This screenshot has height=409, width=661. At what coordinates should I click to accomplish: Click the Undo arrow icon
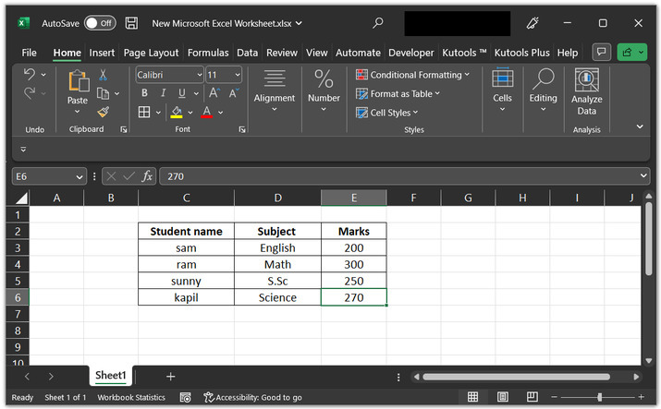point(30,75)
